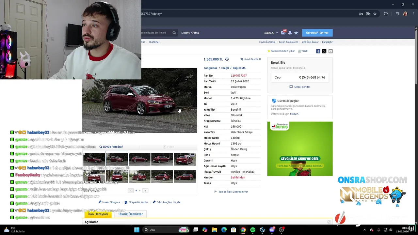Share the listing on Facebook
Image resolution: width=418 pixels, height=235 pixels.
pos(318,51)
